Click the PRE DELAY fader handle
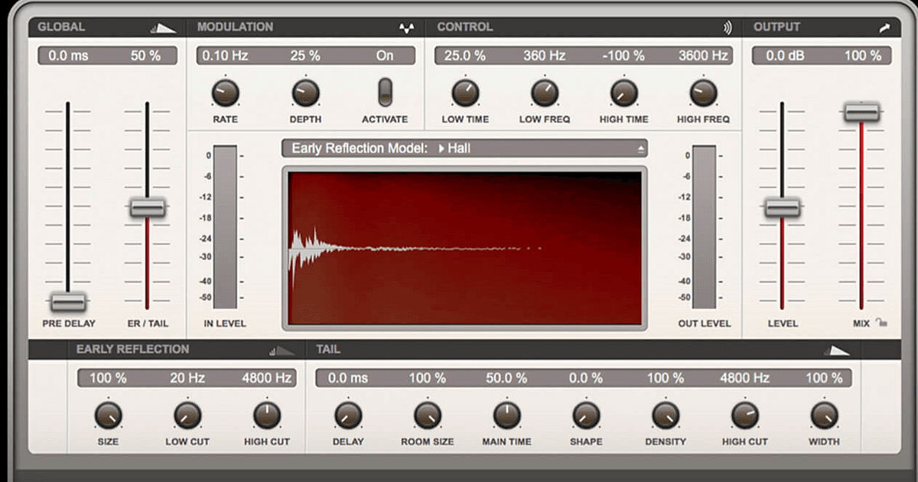The width and height of the screenshot is (918, 482). pos(69,300)
